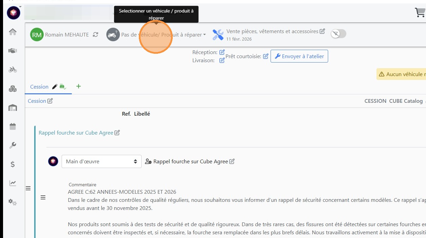The width and height of the screenshot is (426, 238).
Task: Grab the outer hamburger drag handle
Action: pyautogui.click(x=28, y=188)
